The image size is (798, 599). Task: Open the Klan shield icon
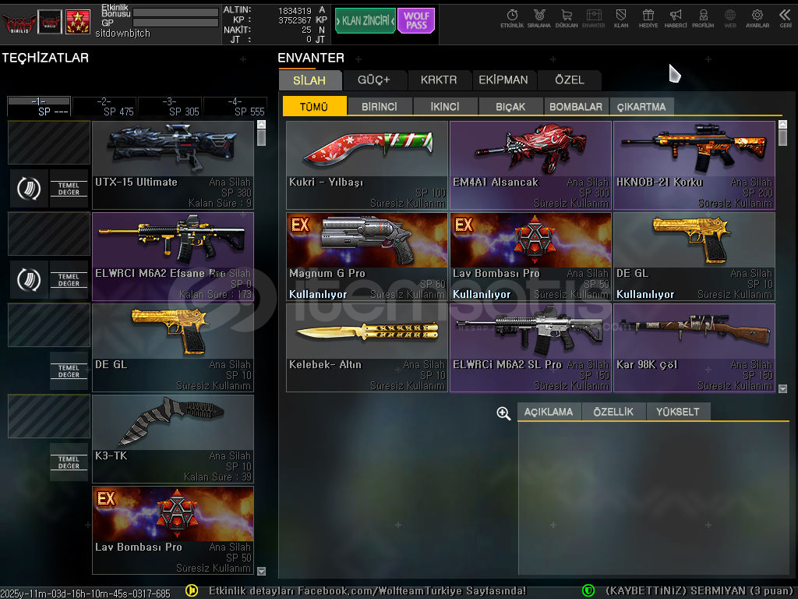coord(621,19)
